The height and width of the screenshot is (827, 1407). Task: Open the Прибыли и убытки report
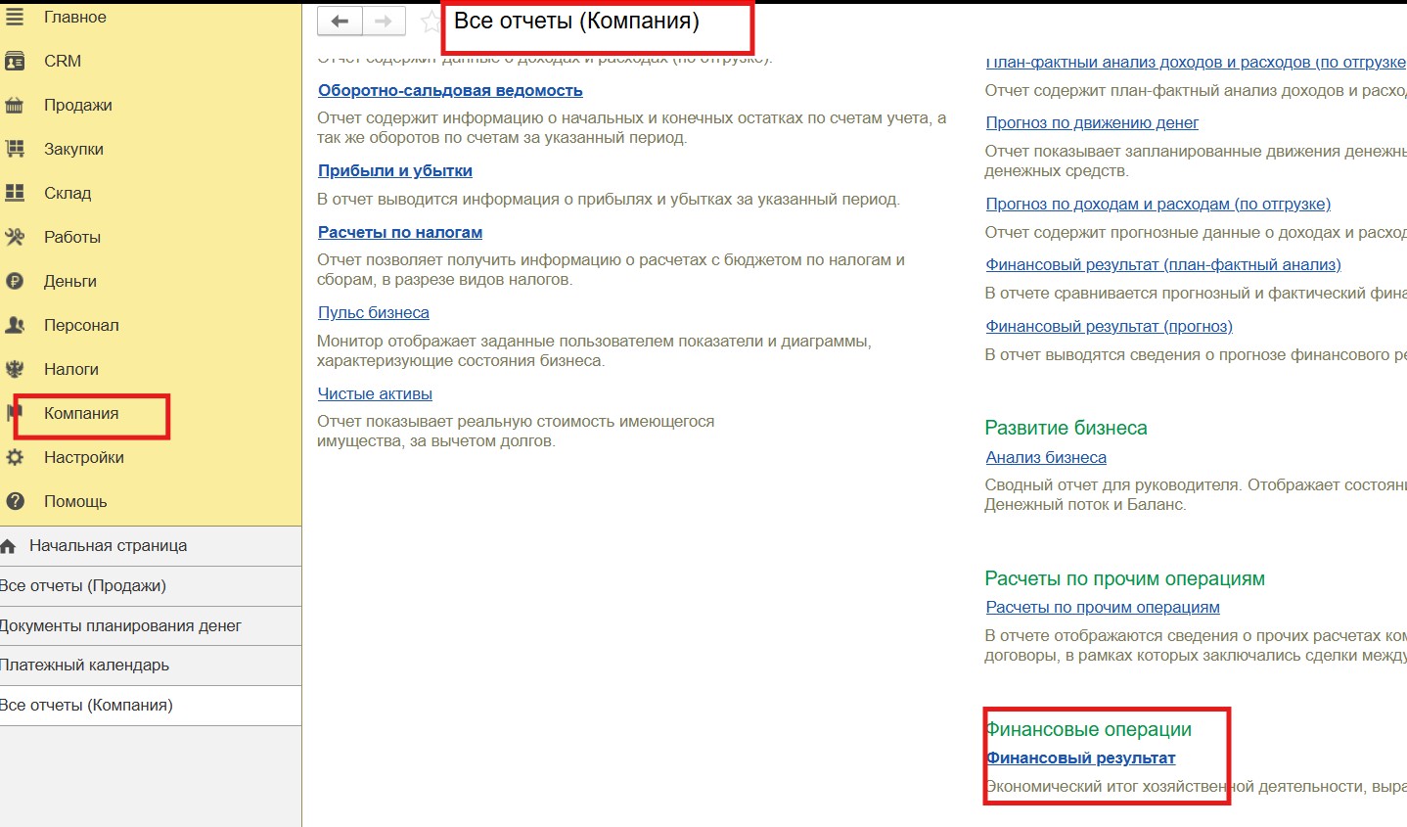[x=395, y=170]
